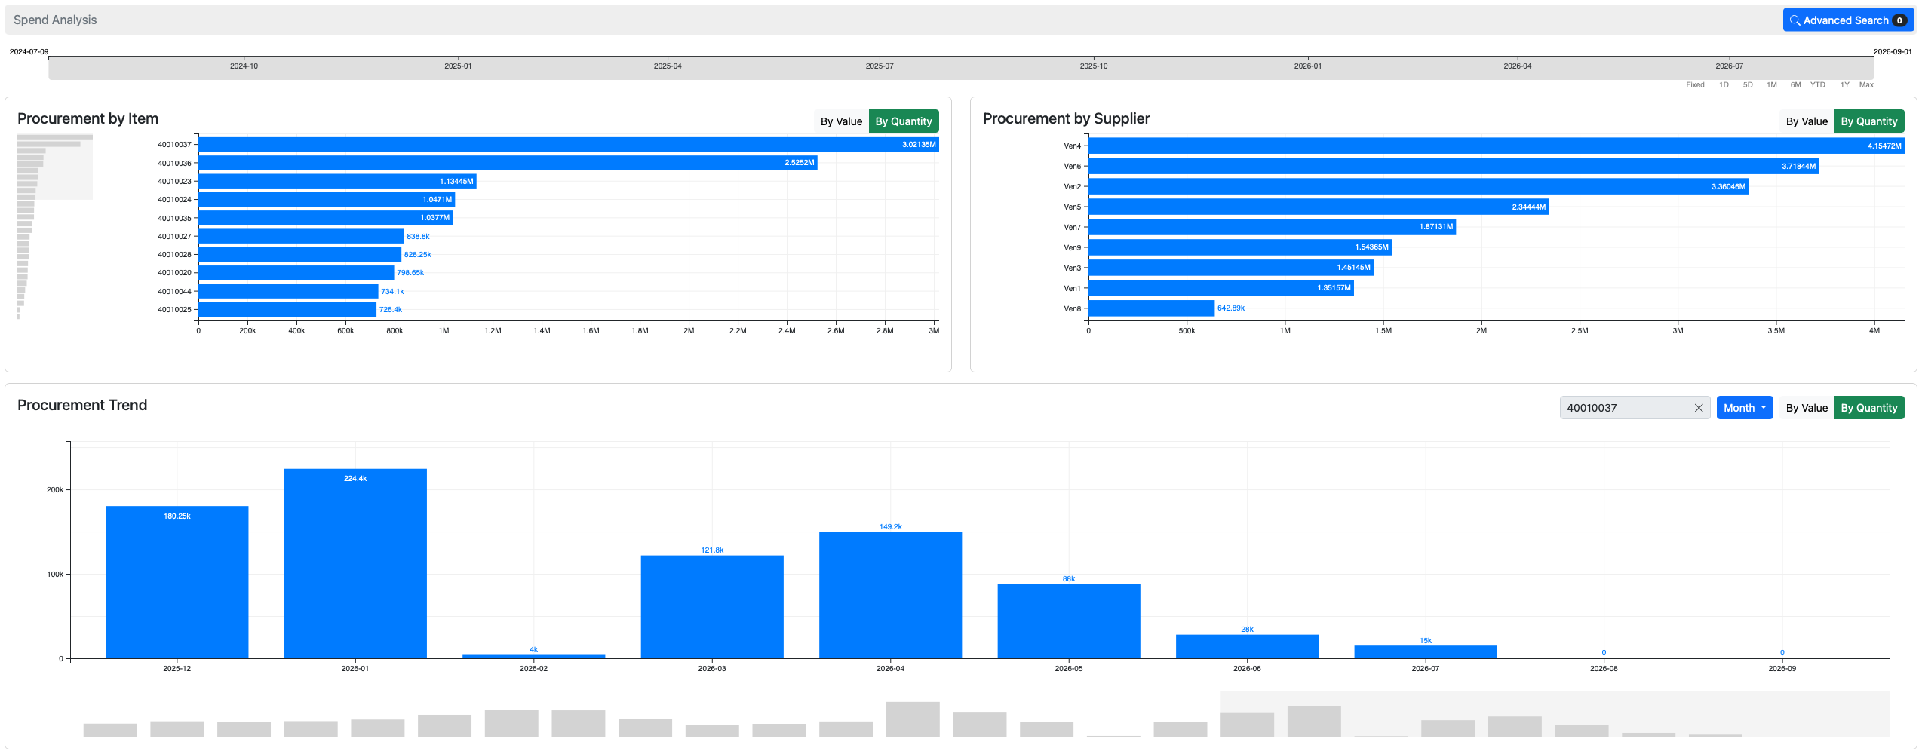1922x754 pixels.
Task: Click the Procurement Trend heading
Action: coord(82,406)
